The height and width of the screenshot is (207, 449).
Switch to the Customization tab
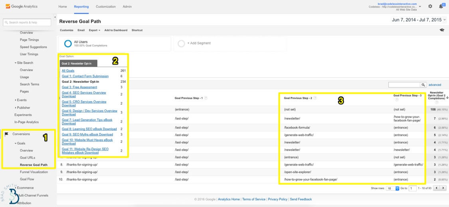tap(106, 6)
